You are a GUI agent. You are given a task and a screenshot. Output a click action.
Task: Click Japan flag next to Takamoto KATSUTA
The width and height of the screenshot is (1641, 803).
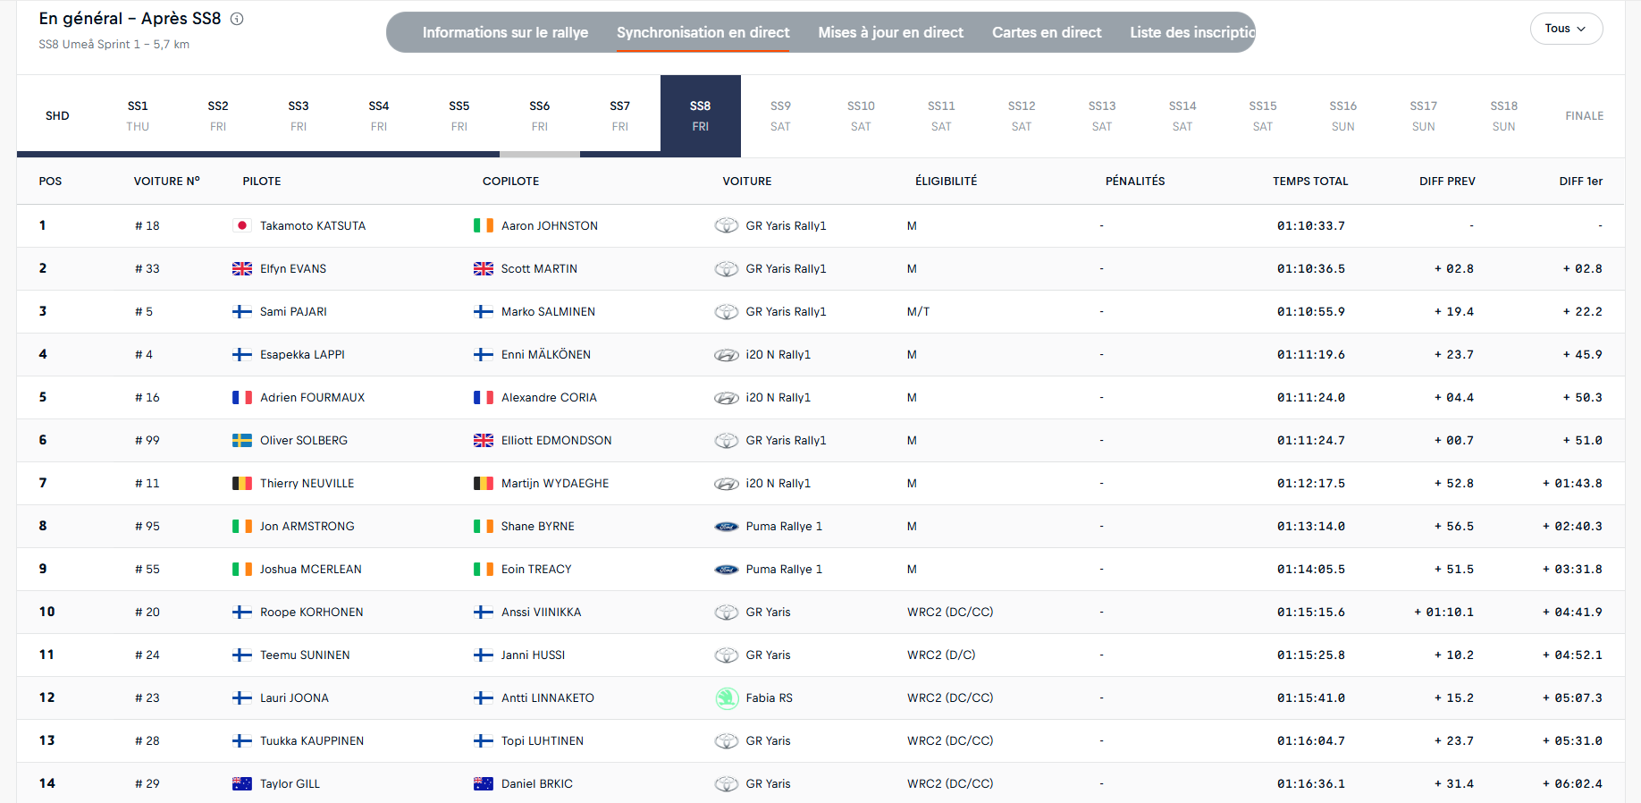(242, 225)
